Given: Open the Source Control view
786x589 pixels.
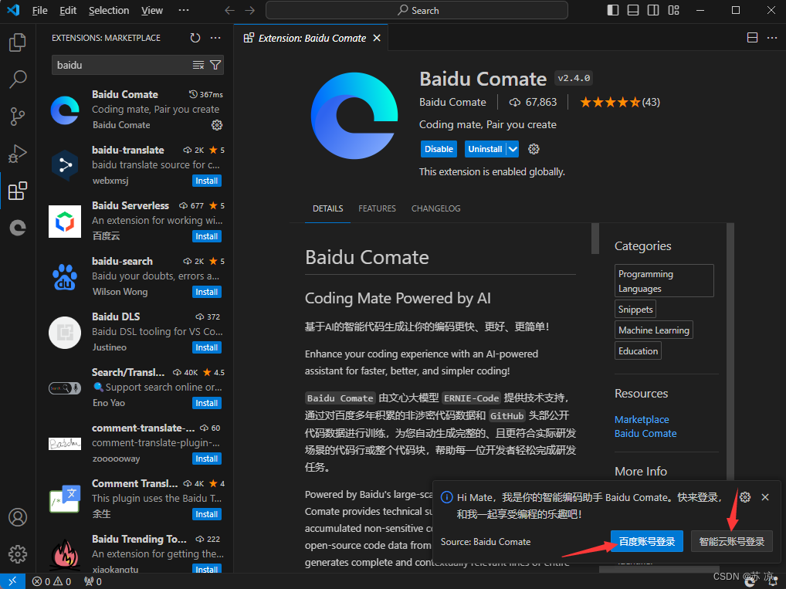Looking at the screenshot, I should click(x=18, y=117).
